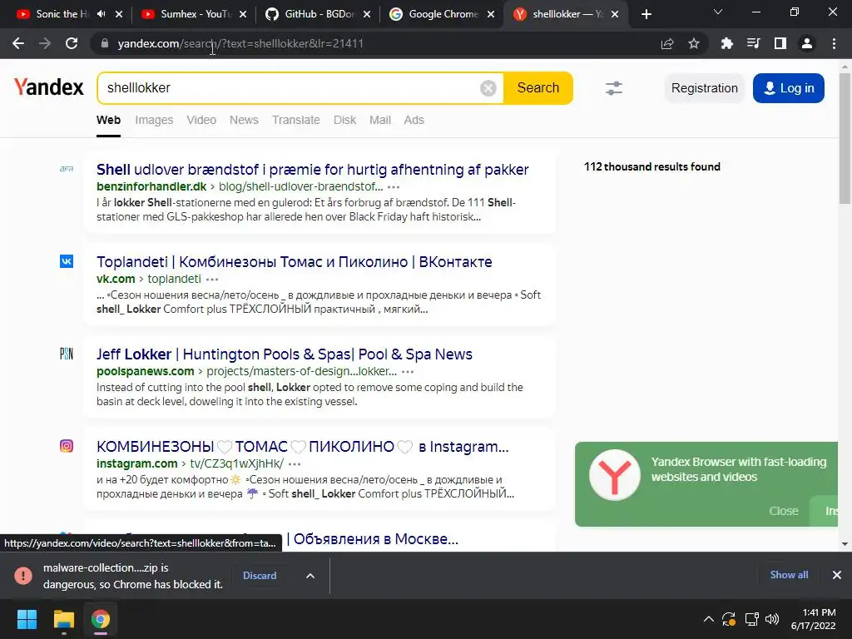Open the tab search chevron
This screenshot has width=852, height=639.
coord(718,12)
